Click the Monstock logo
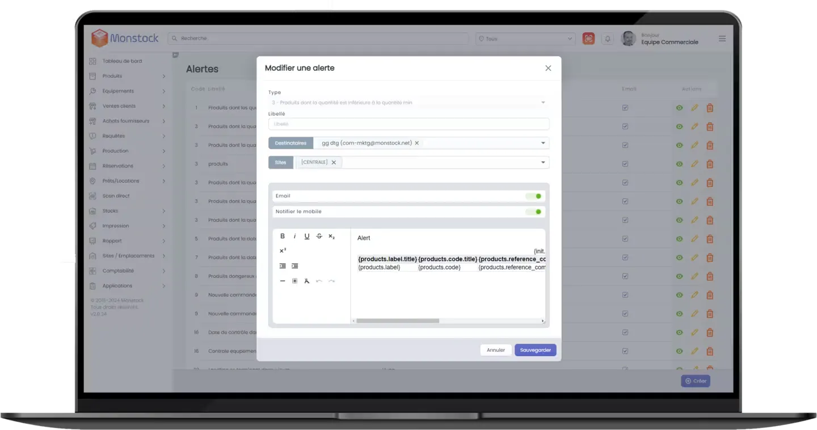The height and width of the screenshot is (430, 817). click(x=125, y=38)
